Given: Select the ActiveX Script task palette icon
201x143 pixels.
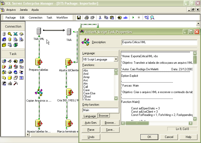Looking at the screenshot, I should pos(10,61).
